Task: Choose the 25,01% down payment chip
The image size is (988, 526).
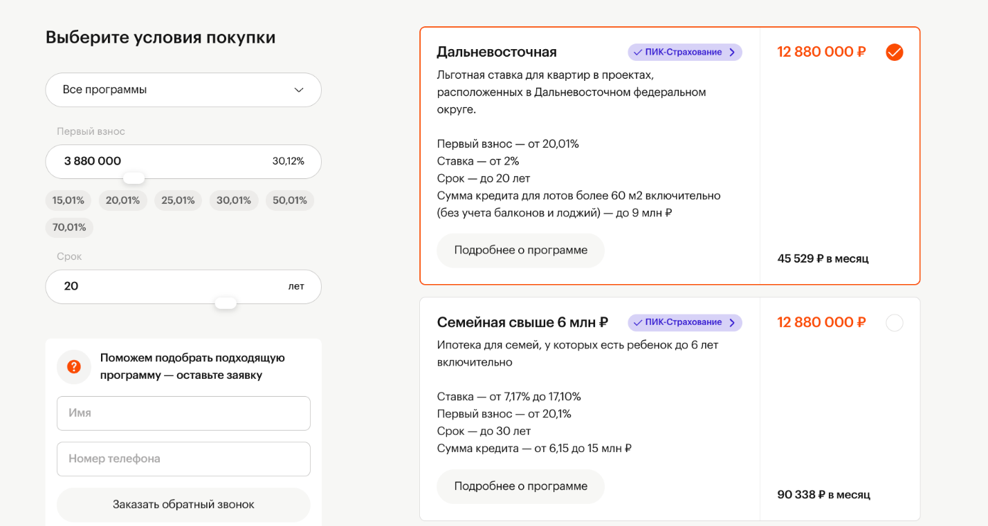Action: (x=178, y=200)
